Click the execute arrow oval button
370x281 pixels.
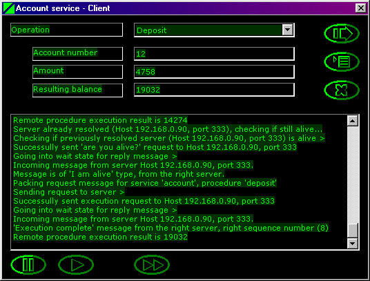point(342,33)
